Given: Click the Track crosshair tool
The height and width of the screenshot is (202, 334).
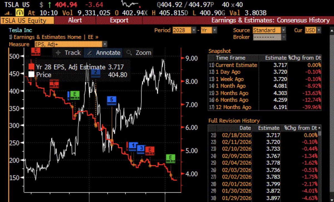Looking at the screenshot, I should pyautogui.click(x=68, y=53).
